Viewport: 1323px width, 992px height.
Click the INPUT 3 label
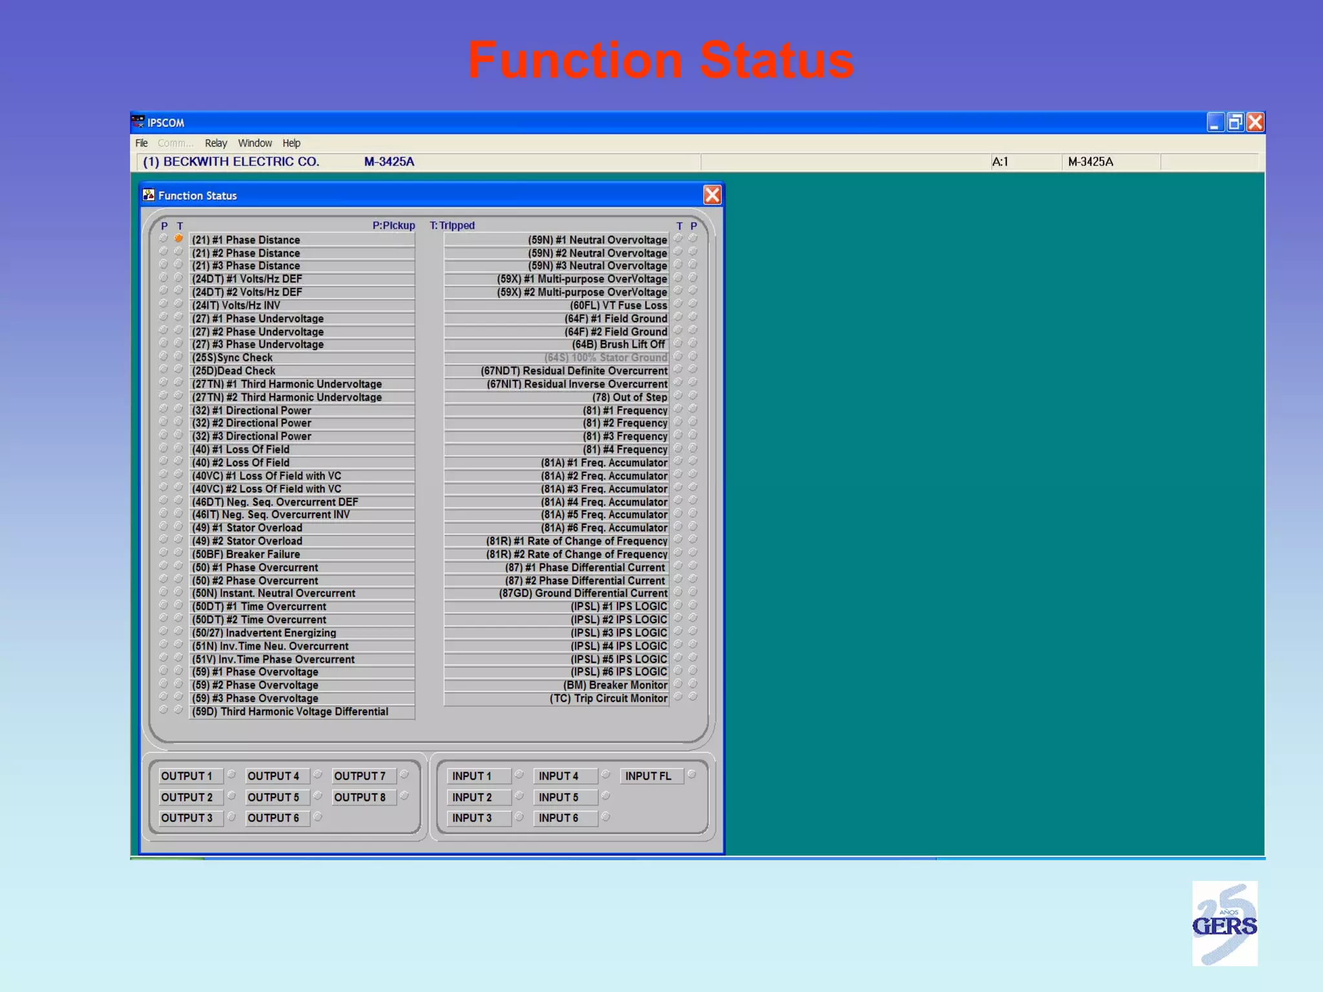click(479, 818)
